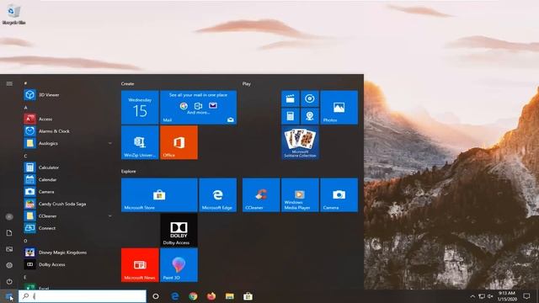Open the Camera tile
The width and height of the screenshot is (539, 303).
pos(339,194)
